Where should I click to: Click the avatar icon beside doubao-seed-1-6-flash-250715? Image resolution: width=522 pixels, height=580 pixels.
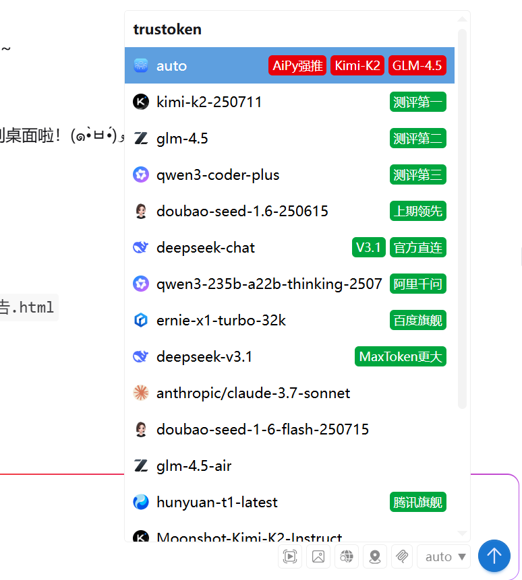click(141, 429)
